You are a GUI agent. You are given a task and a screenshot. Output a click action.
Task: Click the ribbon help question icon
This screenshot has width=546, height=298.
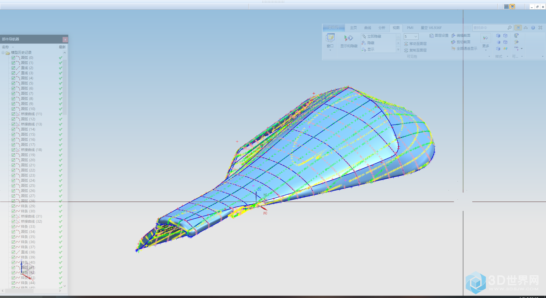coord(533,28)
